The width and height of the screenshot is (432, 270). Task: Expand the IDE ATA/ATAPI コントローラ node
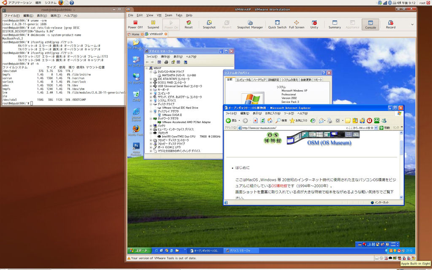[151, 79]
